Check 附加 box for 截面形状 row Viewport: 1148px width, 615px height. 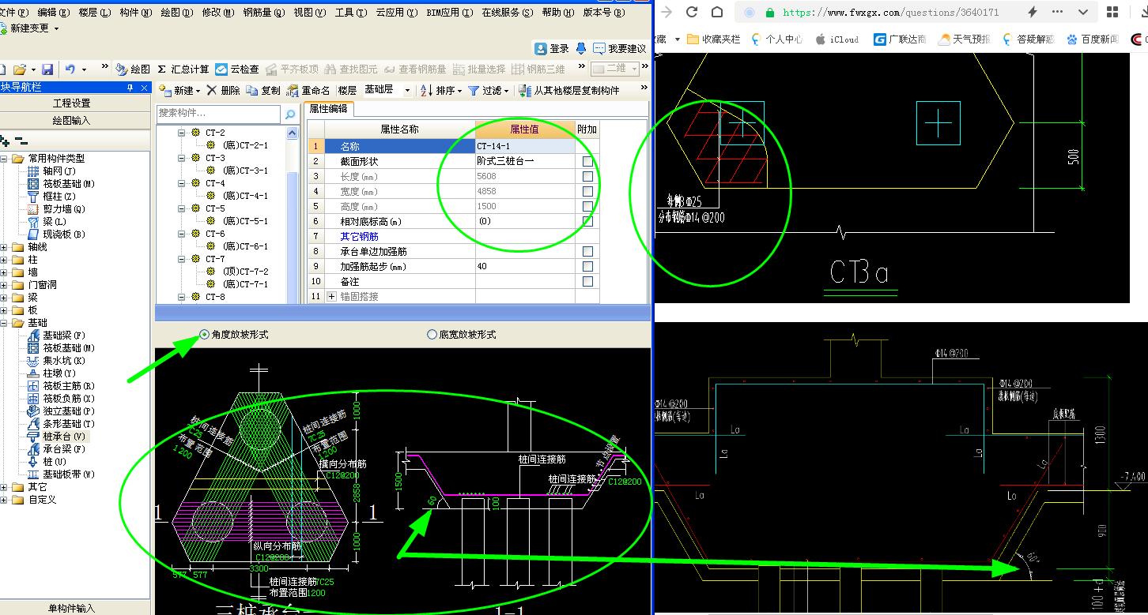tap(587, 161)
